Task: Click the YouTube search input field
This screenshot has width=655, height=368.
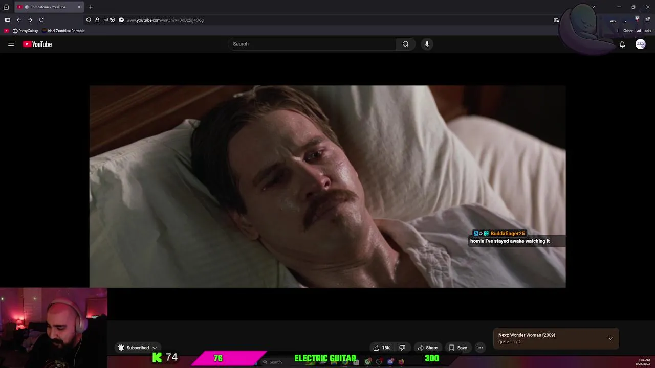Action: click(x=311, y=44)
